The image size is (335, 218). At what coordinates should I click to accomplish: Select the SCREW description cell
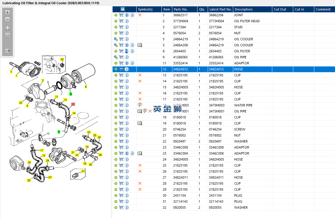coord(240,129)
